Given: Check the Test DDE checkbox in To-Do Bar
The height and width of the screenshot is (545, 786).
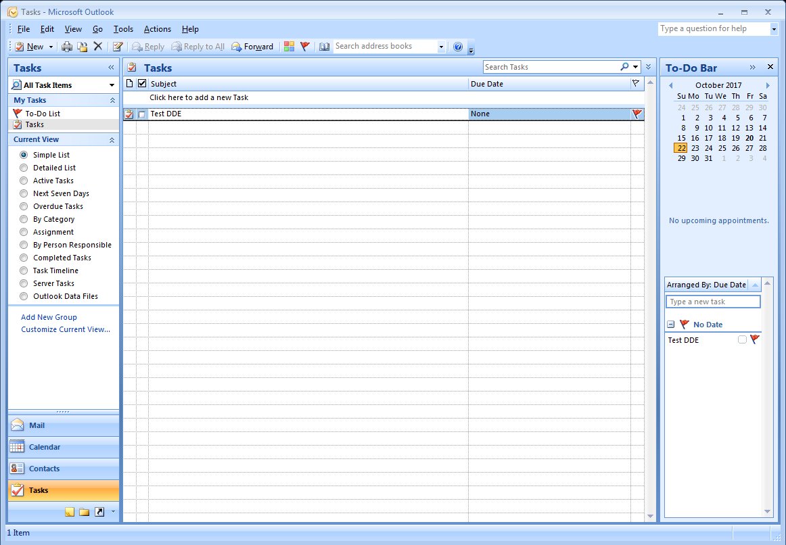Looking at the screenshot, I should pos(742,339).
